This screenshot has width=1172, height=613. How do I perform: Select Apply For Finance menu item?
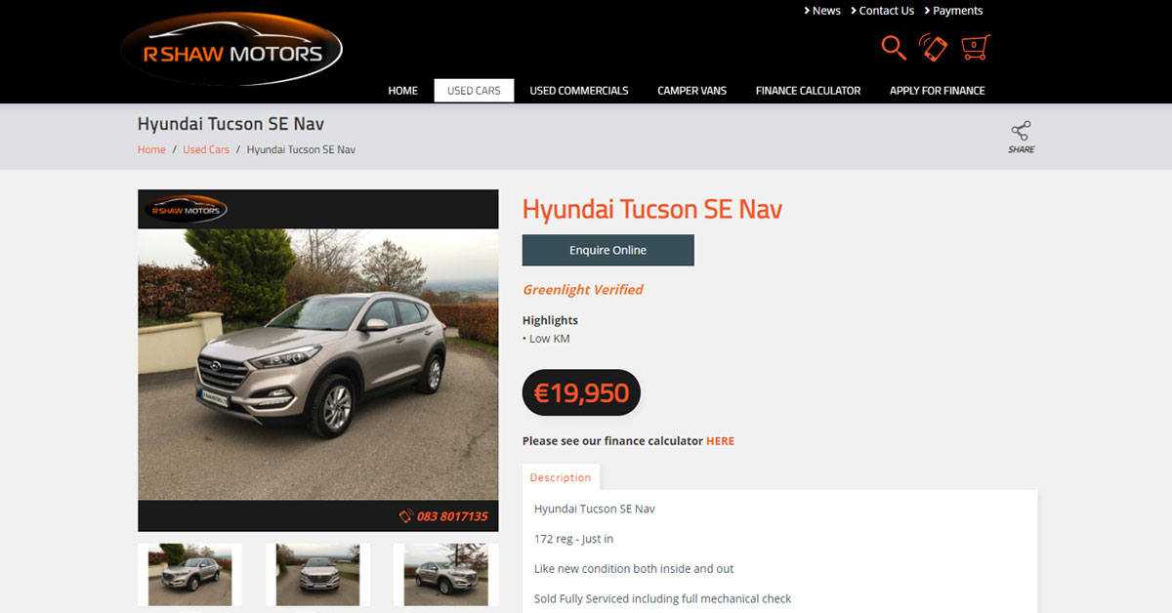coord(937,91)
